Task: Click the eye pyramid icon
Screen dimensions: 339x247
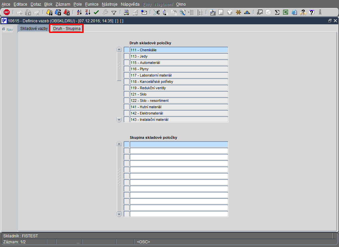Action: (247, 12)
